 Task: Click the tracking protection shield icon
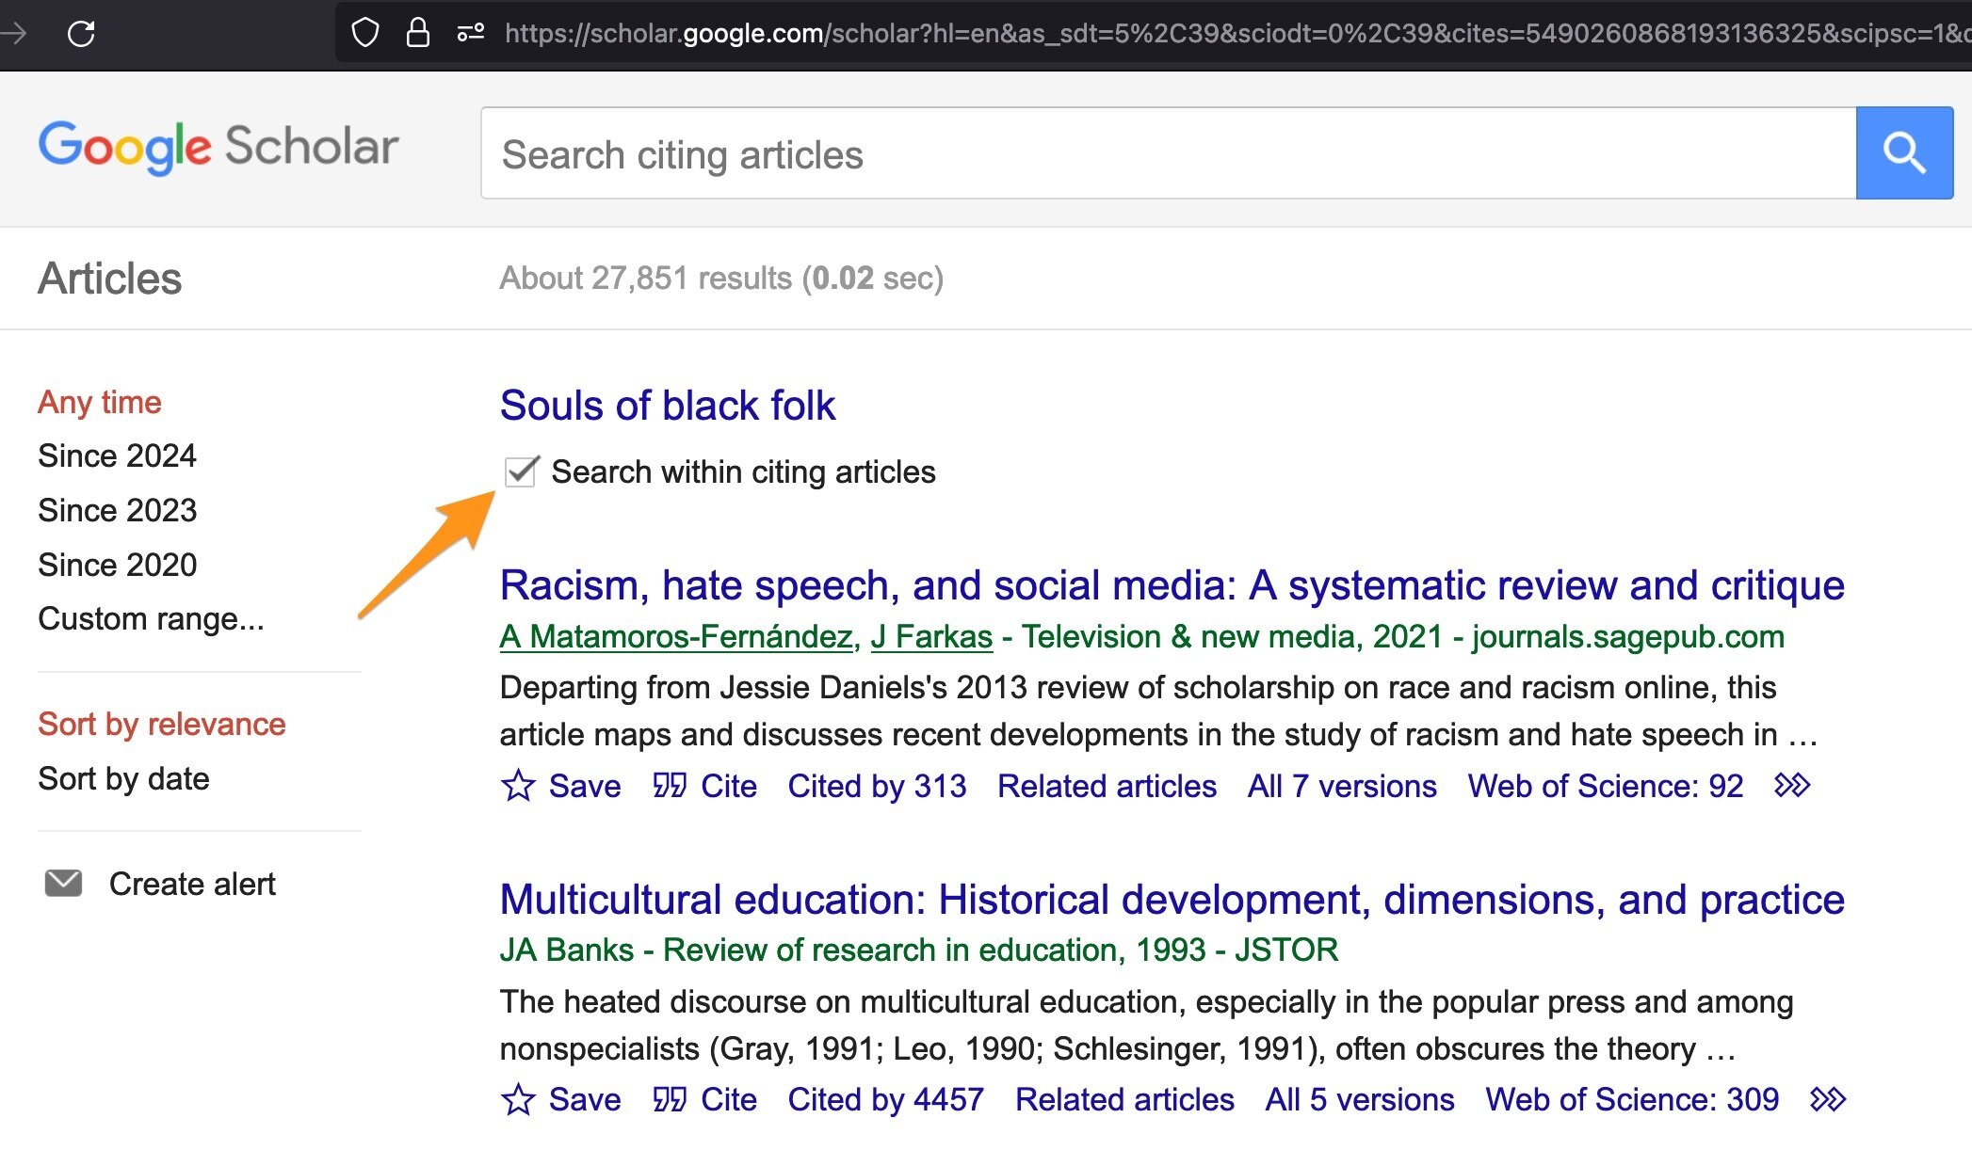pos(365,32)
